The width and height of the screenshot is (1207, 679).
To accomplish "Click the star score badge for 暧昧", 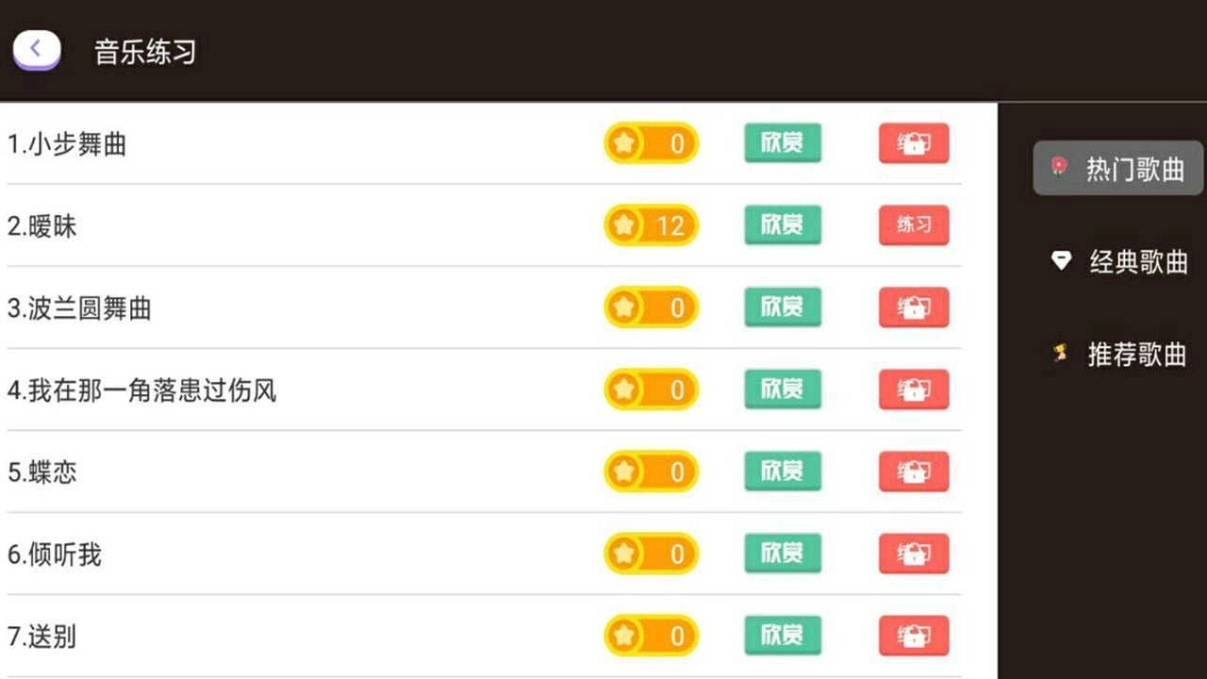I will click(651, 225).
